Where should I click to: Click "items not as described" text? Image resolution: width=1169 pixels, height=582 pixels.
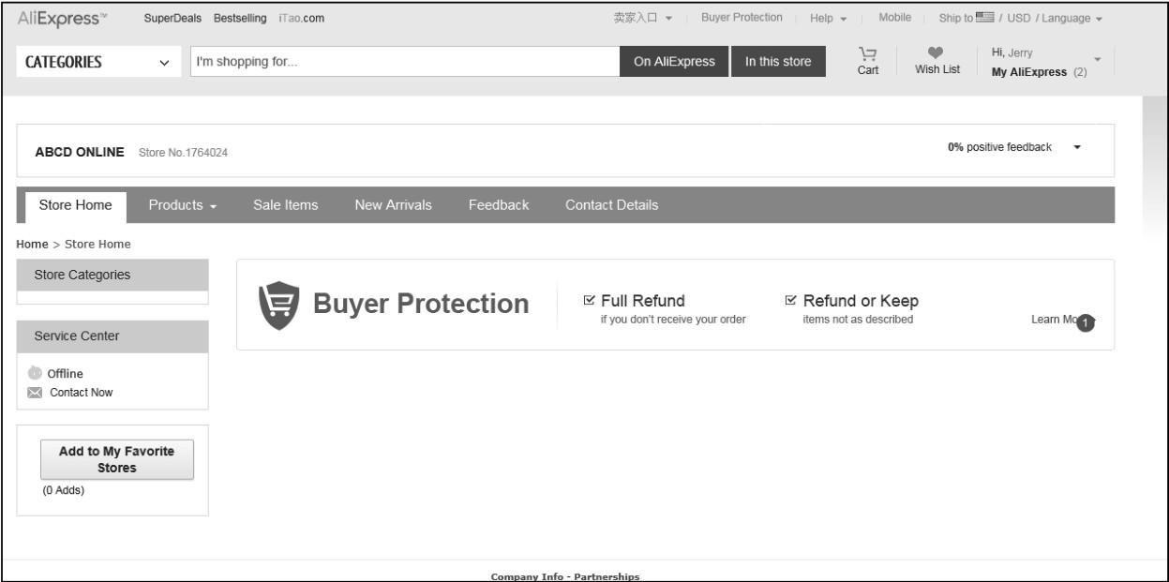858,319
